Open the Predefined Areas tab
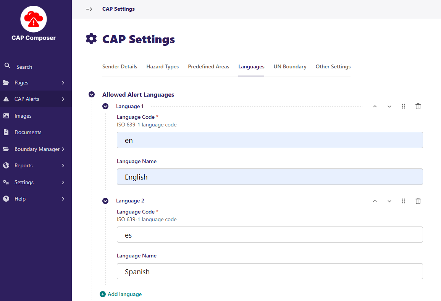Screen dimensions: 441x301 [208, 67]
